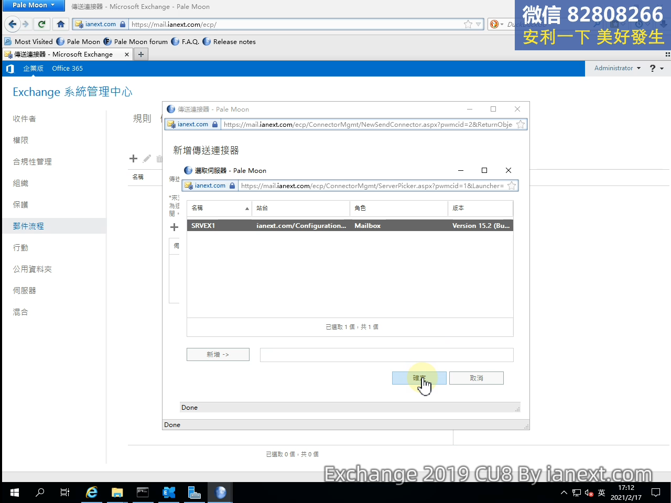Viewport: 671px width, 503px height.
Task: Bookmark the ecp page using the star icon
Action: click(468, 24)
